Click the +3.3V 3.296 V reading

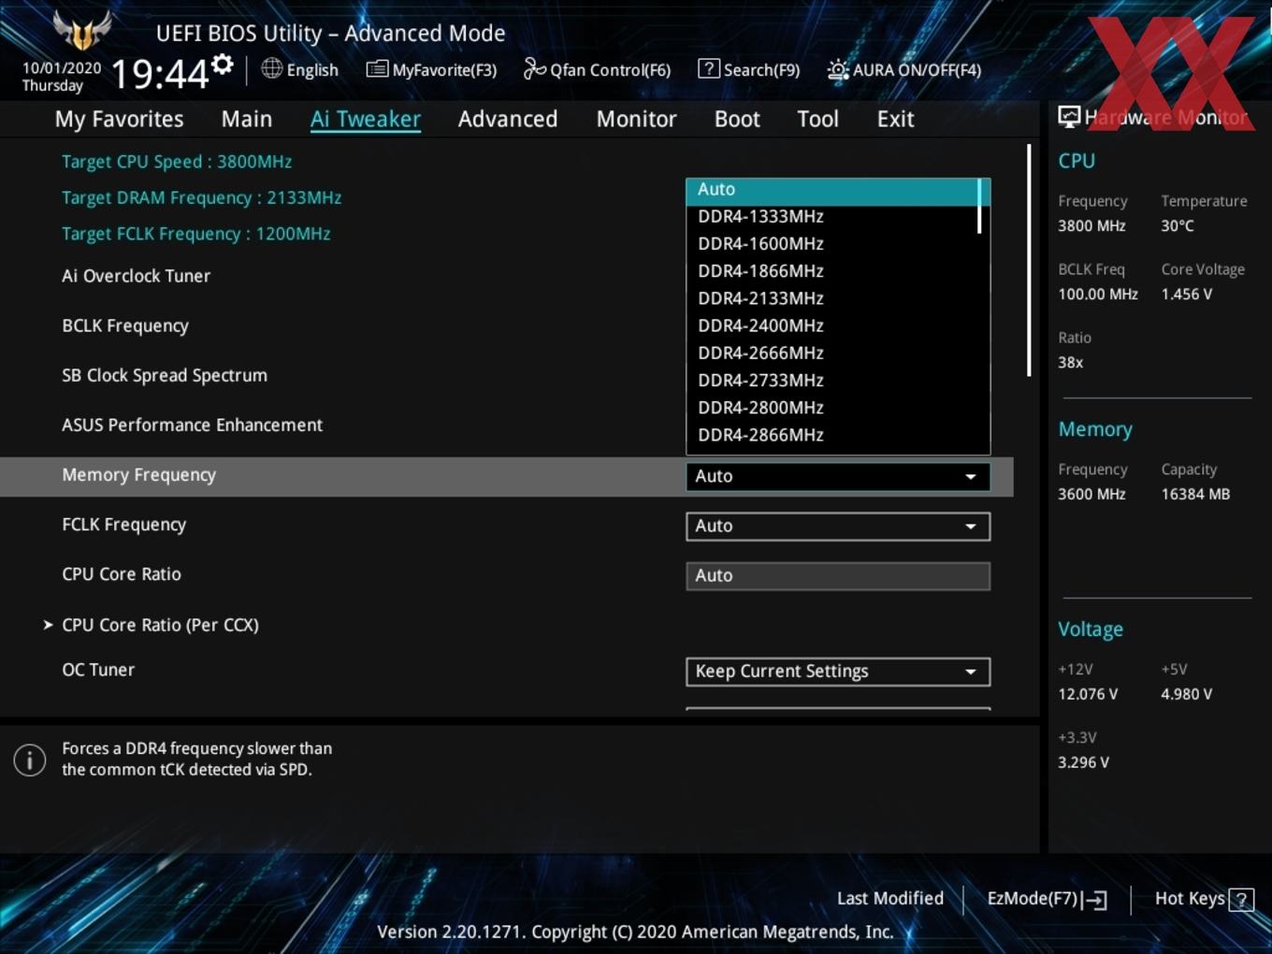1084,763
